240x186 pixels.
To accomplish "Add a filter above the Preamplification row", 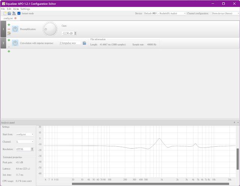I will coord(9,25).
